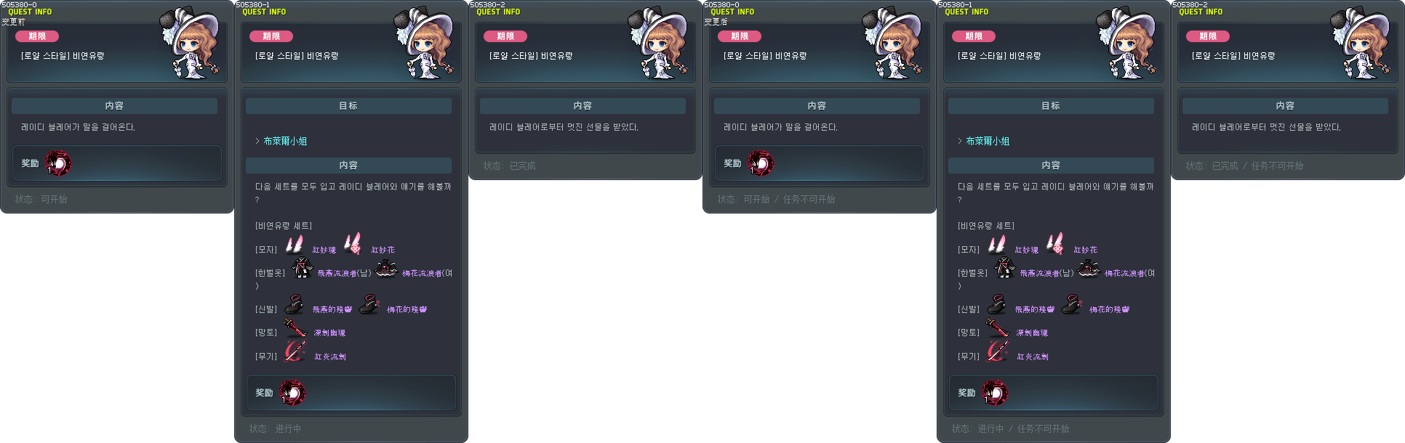Viewport: 1405px width, 443px height.
Task: Select the 梅花流浪者 female dress icon in the first 505380-1 panel
Action: coord(385,269)
